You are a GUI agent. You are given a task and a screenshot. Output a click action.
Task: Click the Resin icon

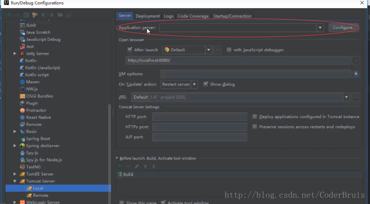coord(22,132)
